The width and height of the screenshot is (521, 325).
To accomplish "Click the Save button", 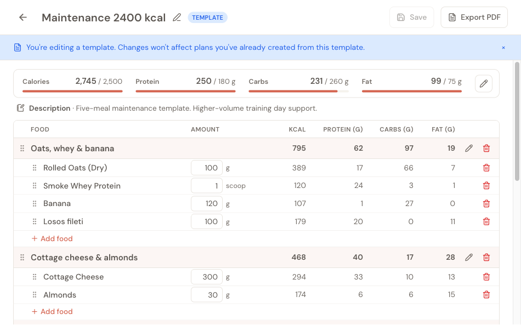I will pyautogui.click(x=412, y=17).
